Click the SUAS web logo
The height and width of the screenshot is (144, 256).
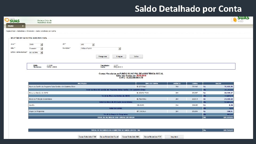coord(240,19)
